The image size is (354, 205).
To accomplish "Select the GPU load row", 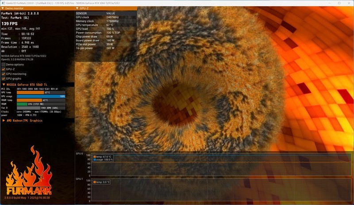I will 106,29.
